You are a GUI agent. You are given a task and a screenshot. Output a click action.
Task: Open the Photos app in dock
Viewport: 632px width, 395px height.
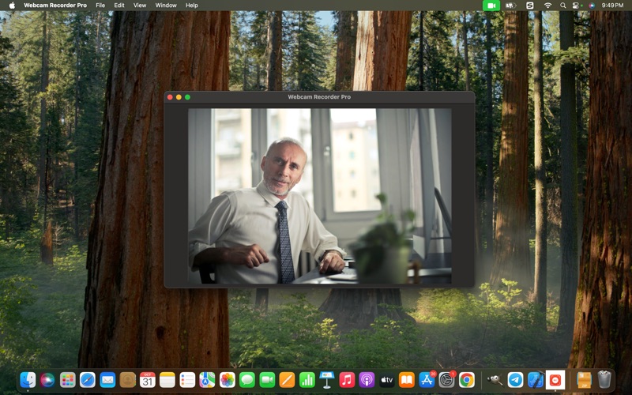228,380
